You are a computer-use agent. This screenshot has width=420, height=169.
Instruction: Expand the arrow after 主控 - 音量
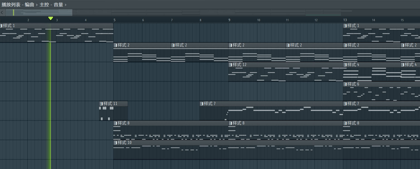66,5
